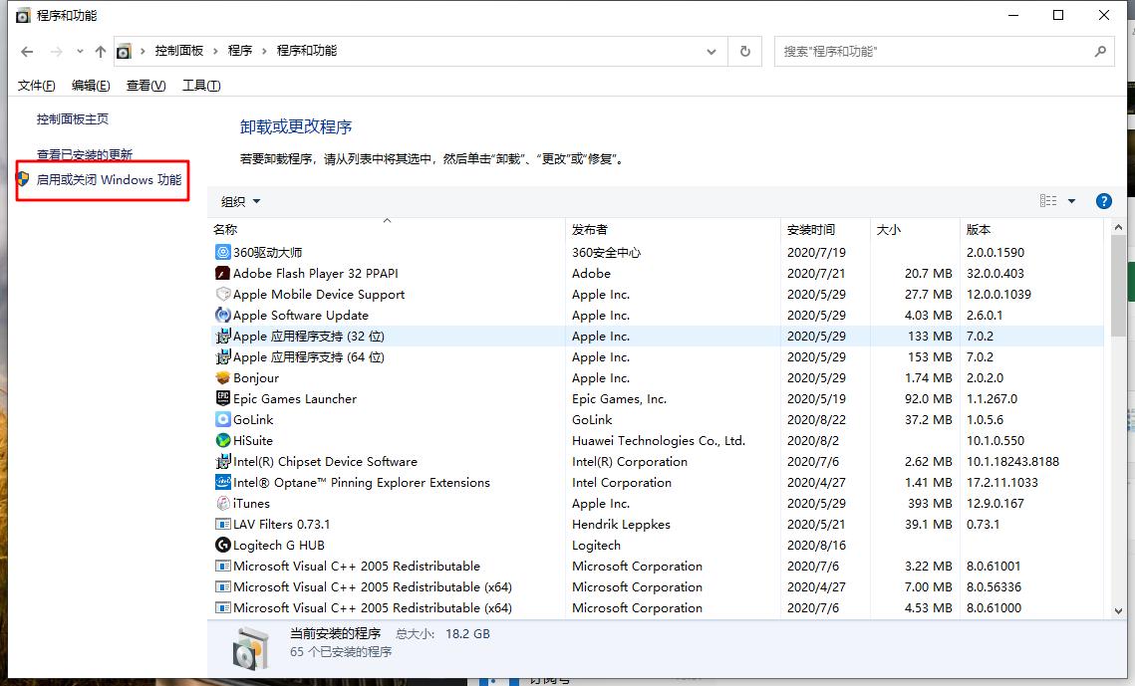Open the view options dropdown arrow
Image resolution: width=1135 pixels, height=686 pixels.
tap(1072, 201)
